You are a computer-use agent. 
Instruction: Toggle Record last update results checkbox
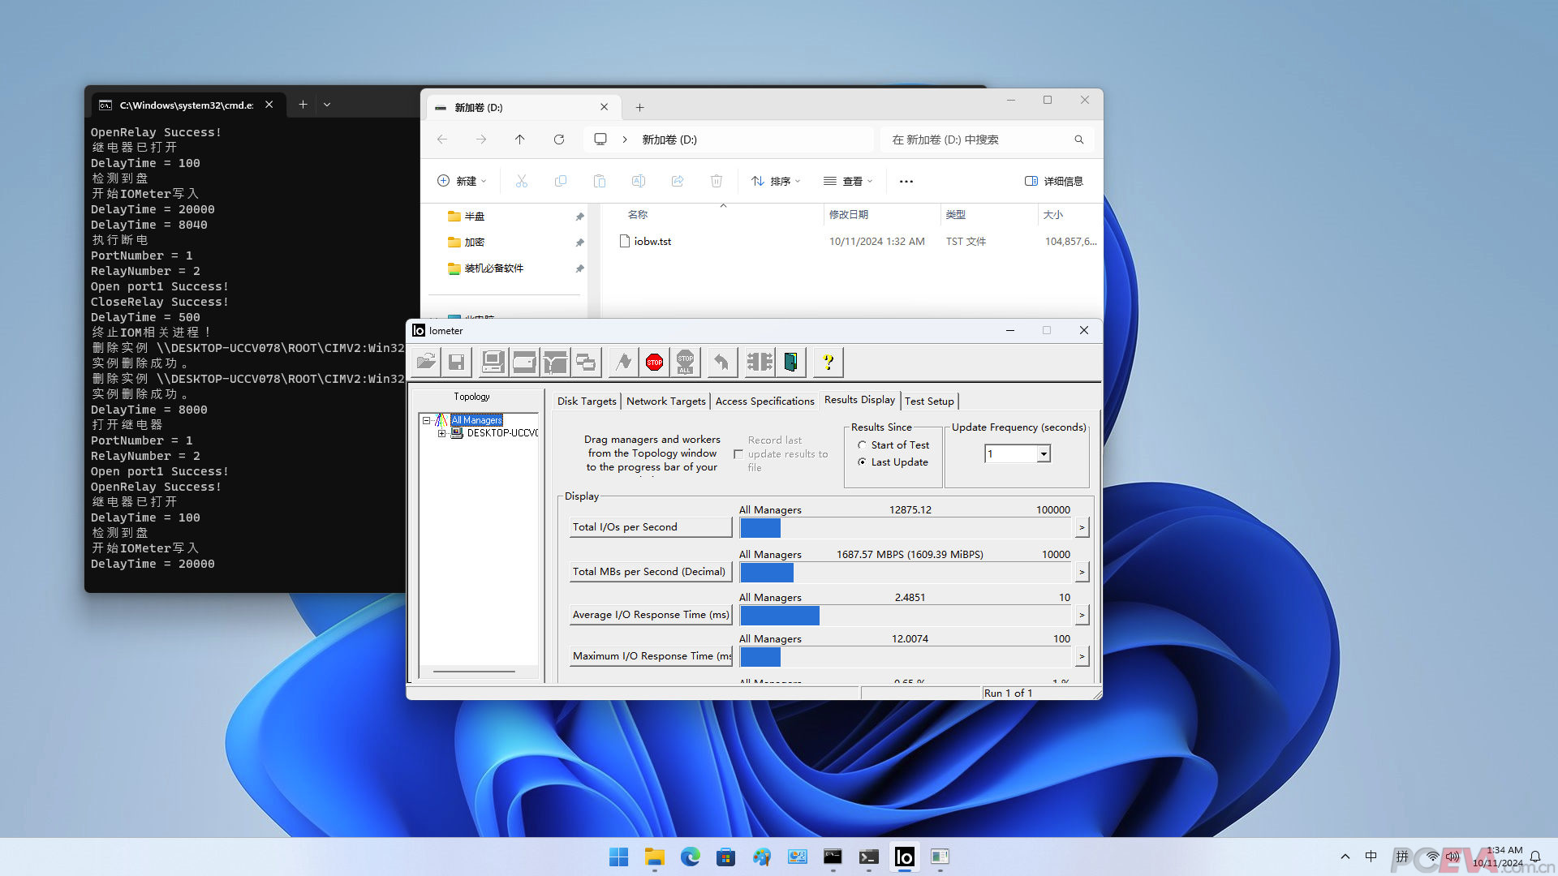pyautogui.click(x=738, y=454)
